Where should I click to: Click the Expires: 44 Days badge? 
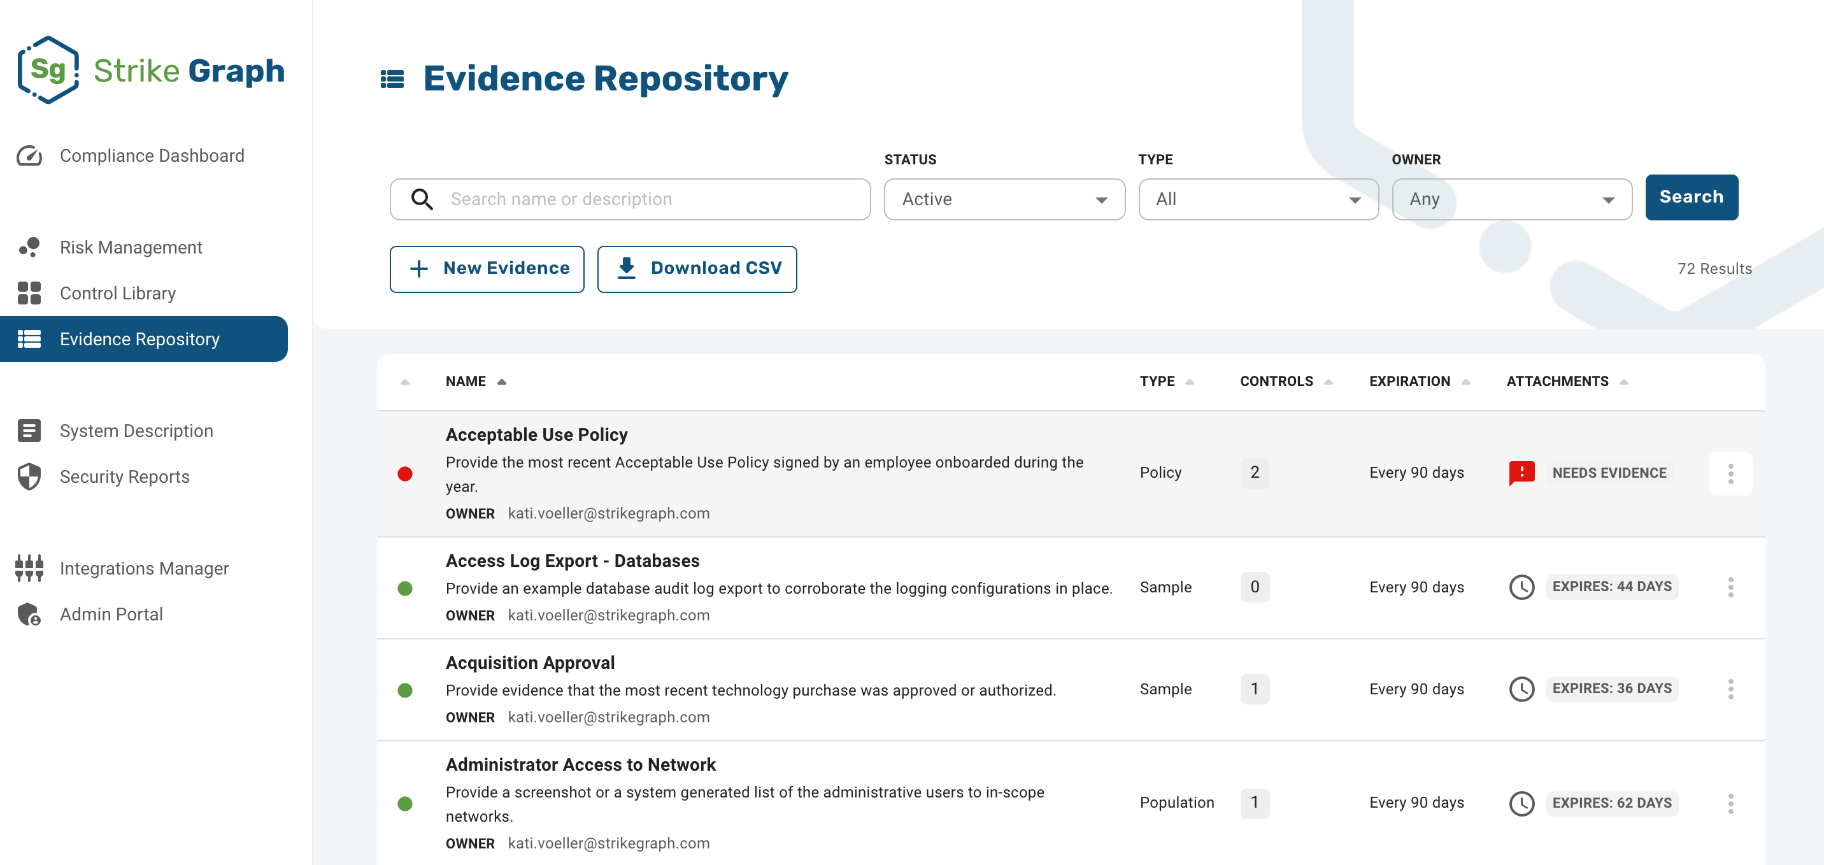[1611, 587]
